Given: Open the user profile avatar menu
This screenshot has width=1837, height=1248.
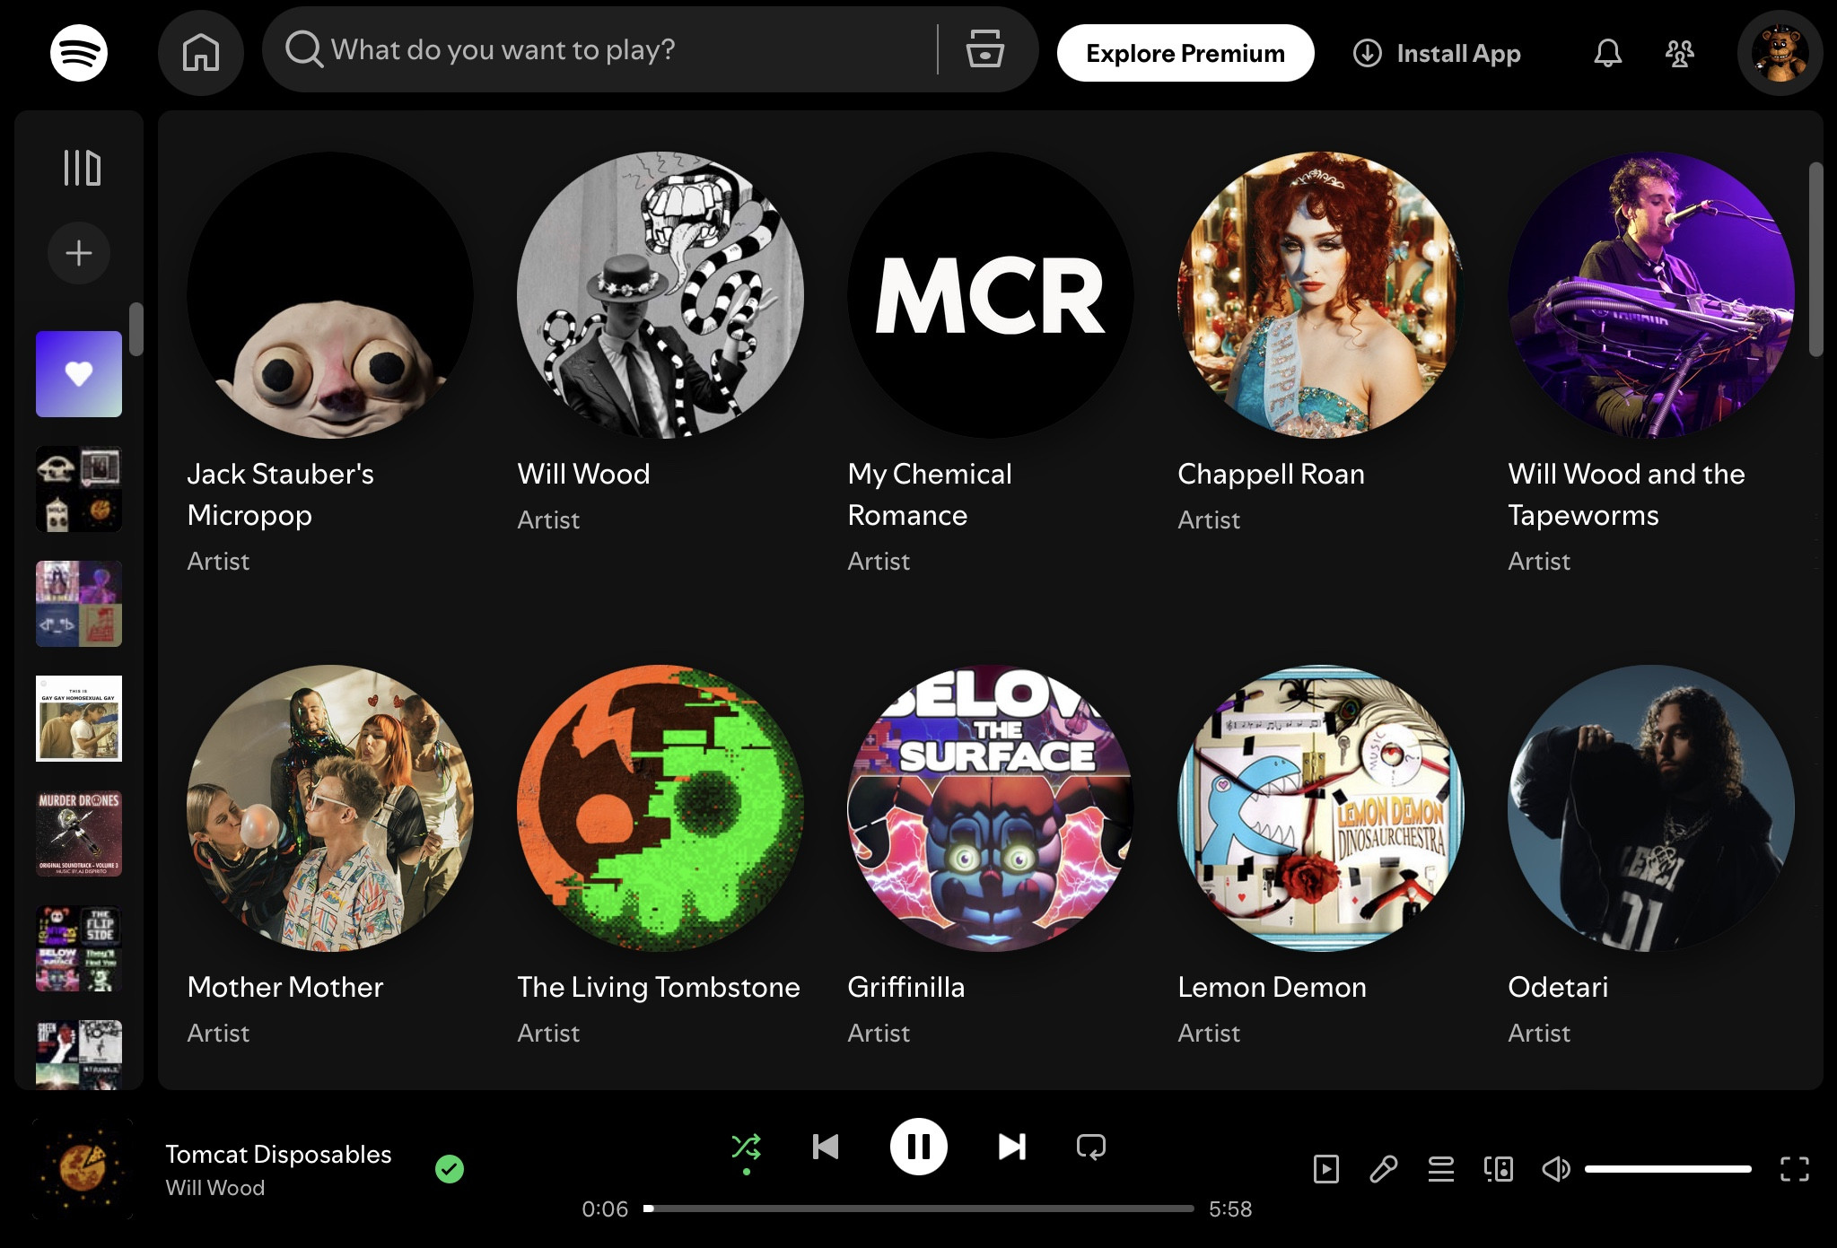Looking at the screenshot, I should [x=1780, y=53].
